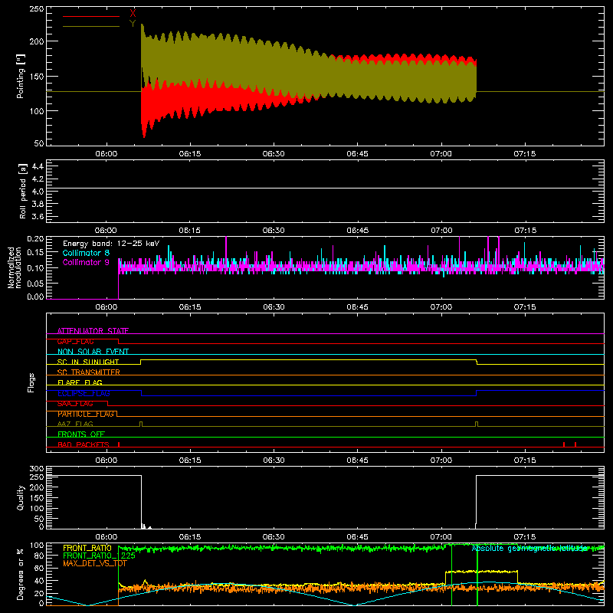Click the AAZ_FLAG label

click(75, 424)
